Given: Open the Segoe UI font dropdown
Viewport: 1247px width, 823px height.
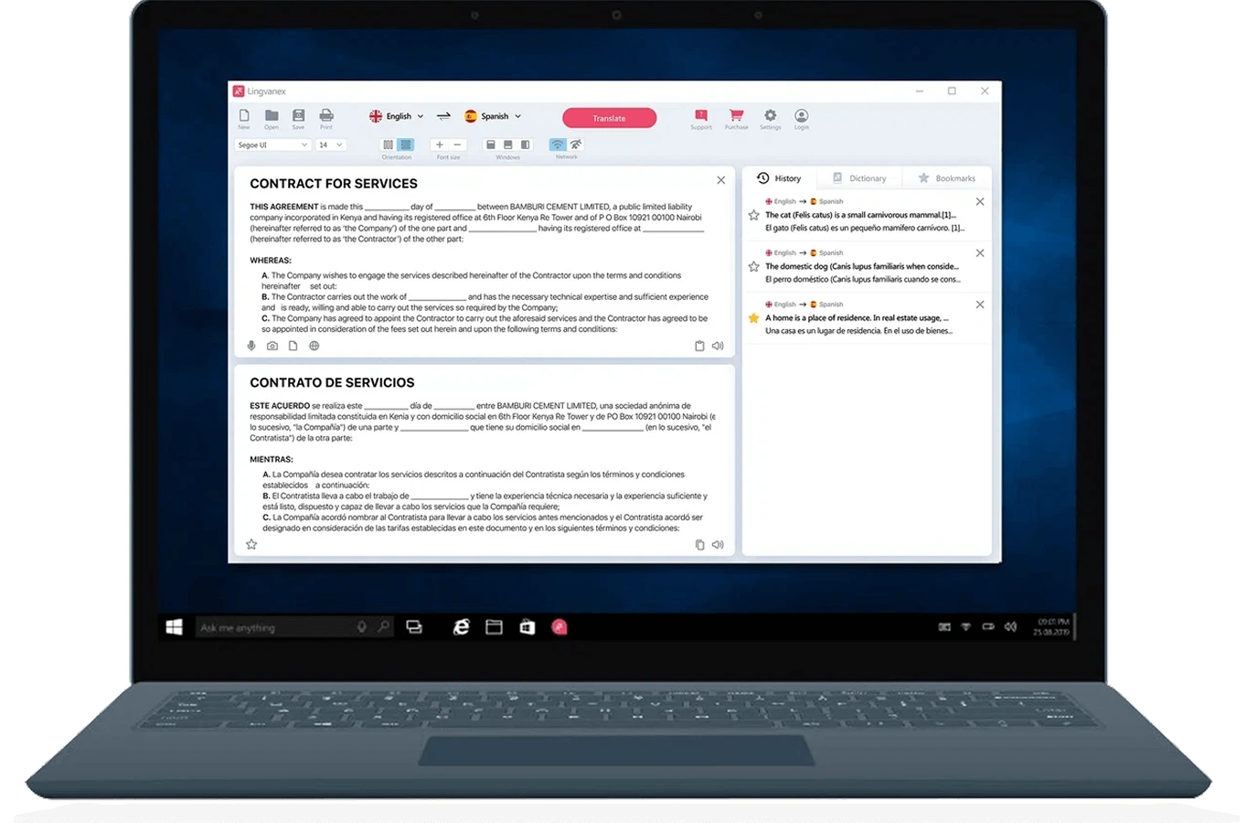Looking at the screenshot, I should point(272,144).
